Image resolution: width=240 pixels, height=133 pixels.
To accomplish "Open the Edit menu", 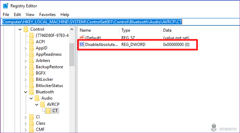I will (17, 15).
